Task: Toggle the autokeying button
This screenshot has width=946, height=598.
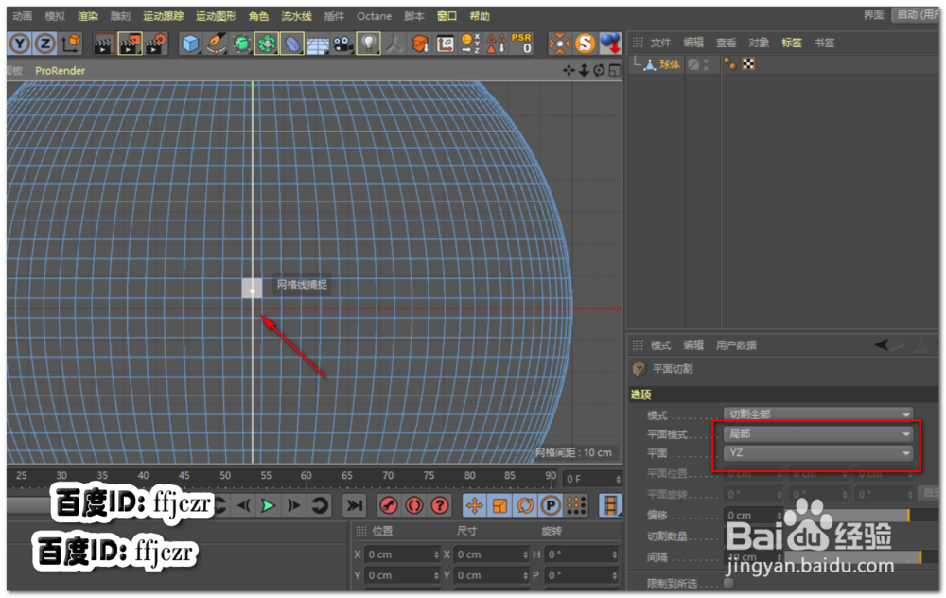Action: coord(414,505)
